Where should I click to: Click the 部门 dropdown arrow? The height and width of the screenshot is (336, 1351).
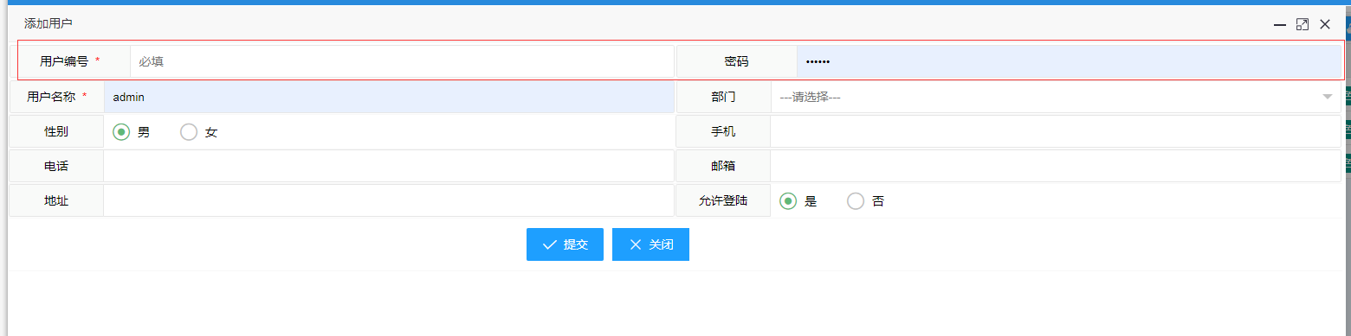pyautogui.click(x=1328, y=97)
